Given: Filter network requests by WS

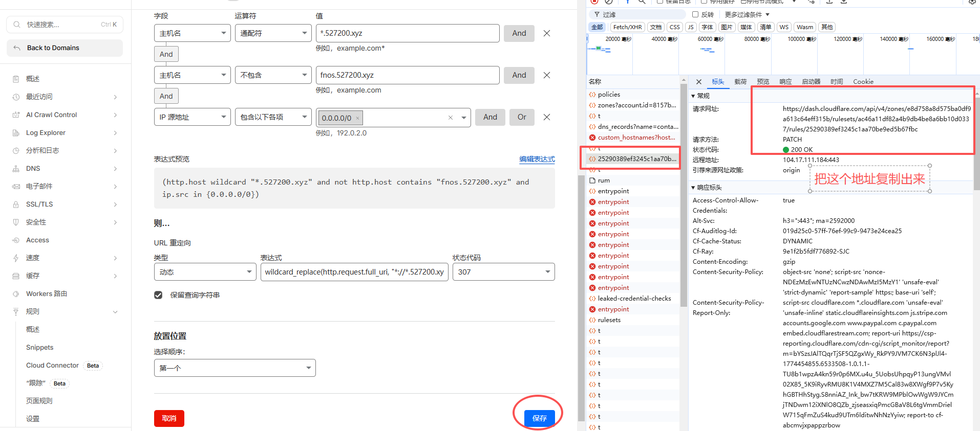Looking at the screenshot, I should pyautogui.click(x=784, y=27).
